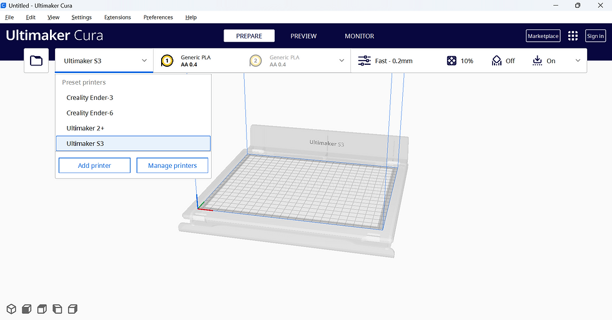Switch to the MONITOR stage
The image size is (612, 320).
coord(360,36)
